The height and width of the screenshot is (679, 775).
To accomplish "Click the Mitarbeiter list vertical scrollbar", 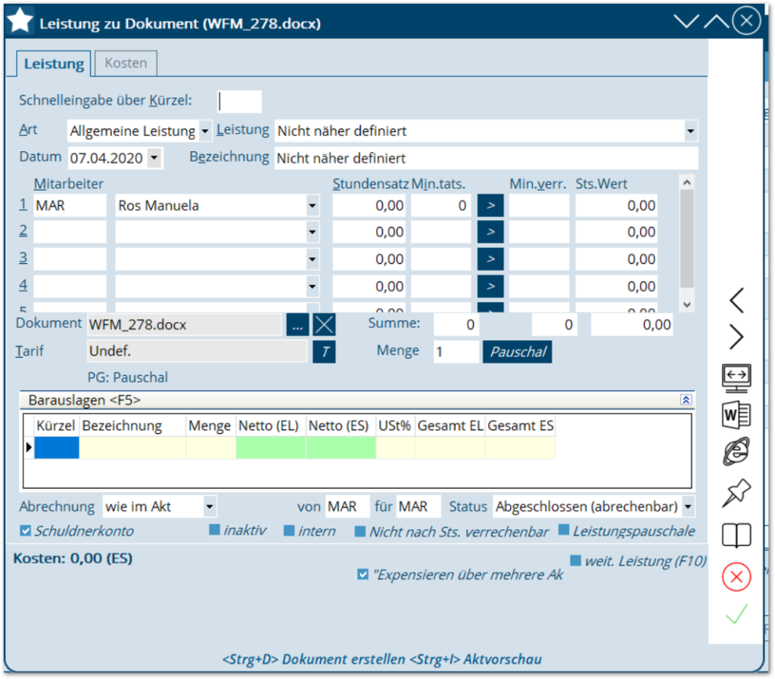I will (686, 242).
